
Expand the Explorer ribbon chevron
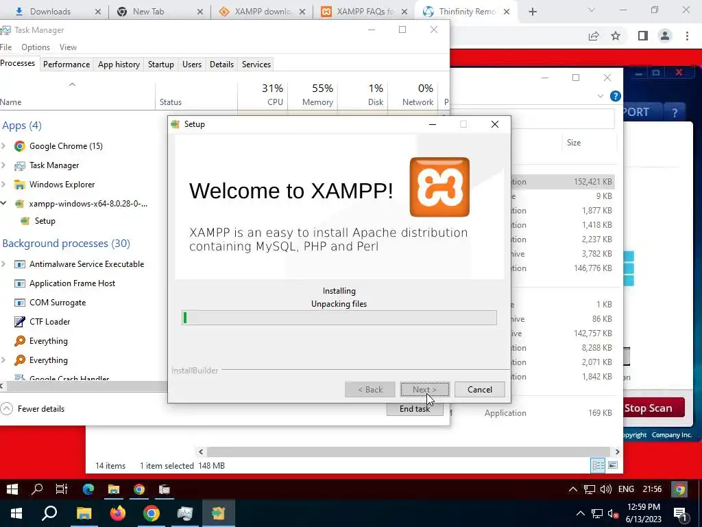tap(601, 96)
